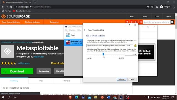Viewport: 177px width, 100px height.
Task: Click the SourceForge search field
Action: click(157, 22)
